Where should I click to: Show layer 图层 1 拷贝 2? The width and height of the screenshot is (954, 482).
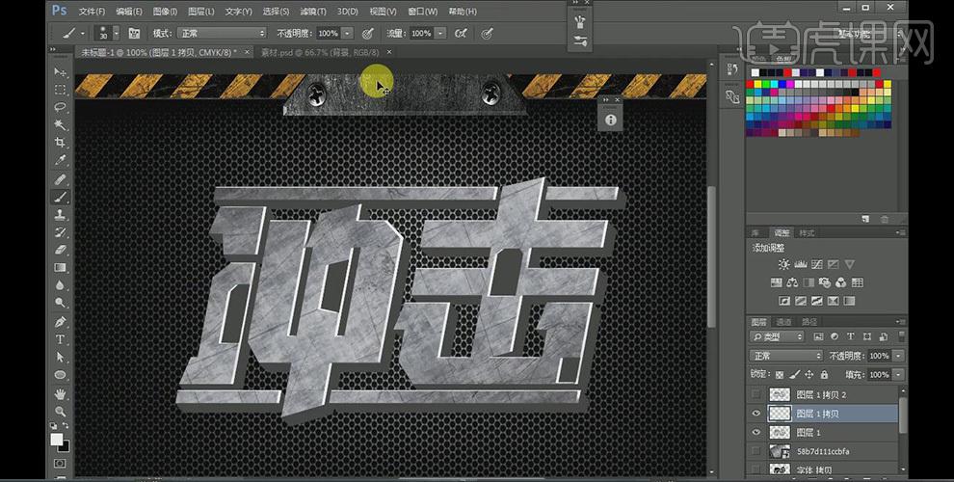coord(756,395)
